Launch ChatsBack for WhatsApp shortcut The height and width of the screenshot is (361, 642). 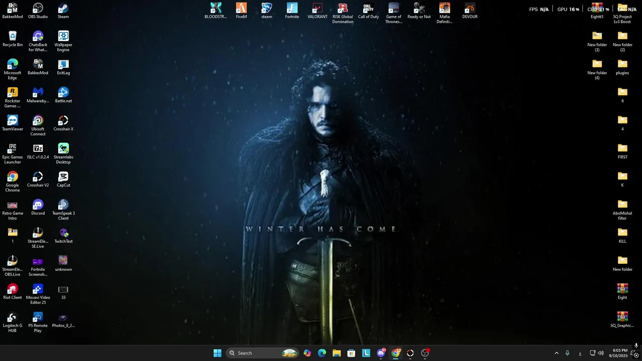tap(38, 42)
